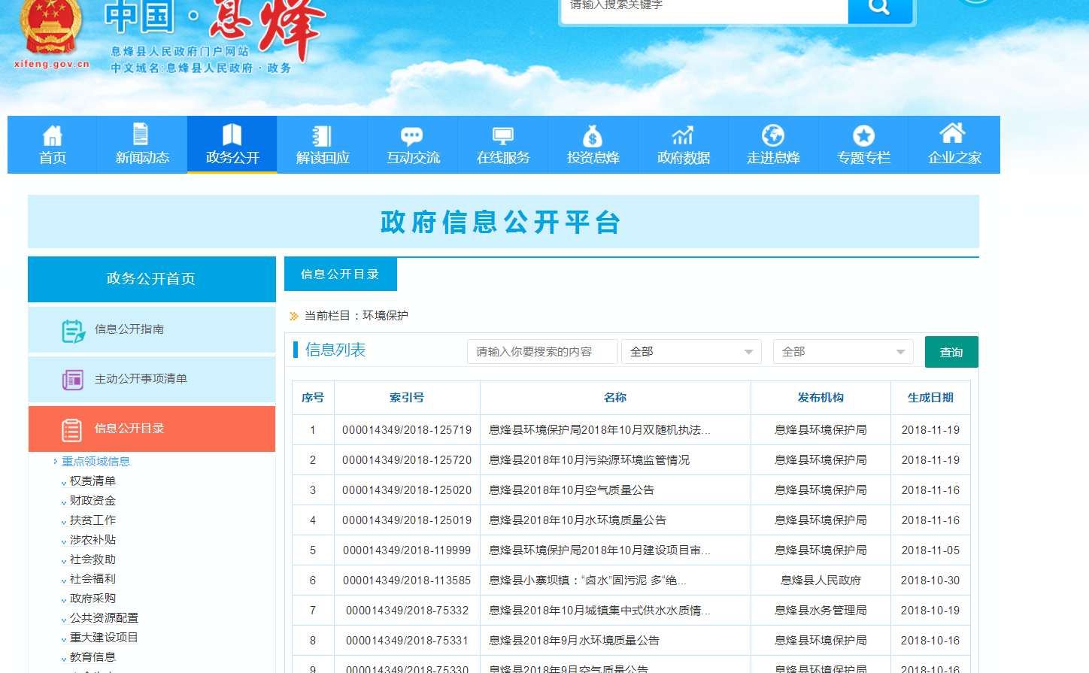Click the home icon in navigation bar
The image size is (1089, 673).
52,135
